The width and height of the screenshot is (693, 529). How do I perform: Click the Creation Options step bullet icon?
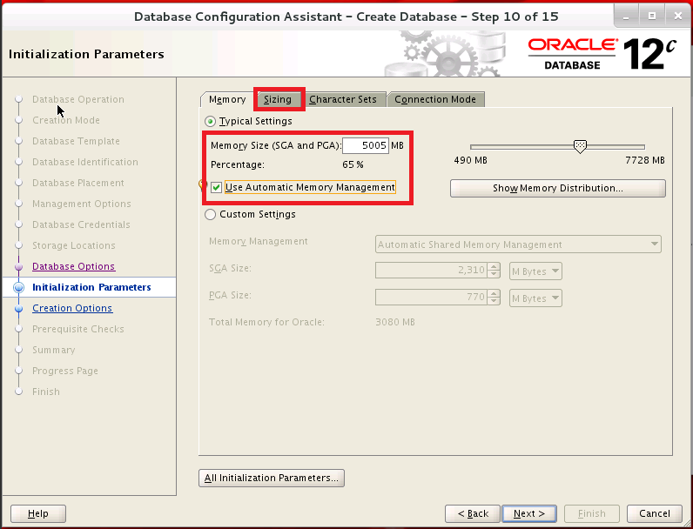pyautogui.click(x=18, y=308)
